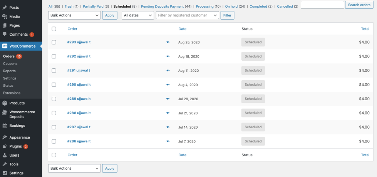This screenshot has height=177, width=377.
Task: Click the order search text field
Action: (322, 5)
